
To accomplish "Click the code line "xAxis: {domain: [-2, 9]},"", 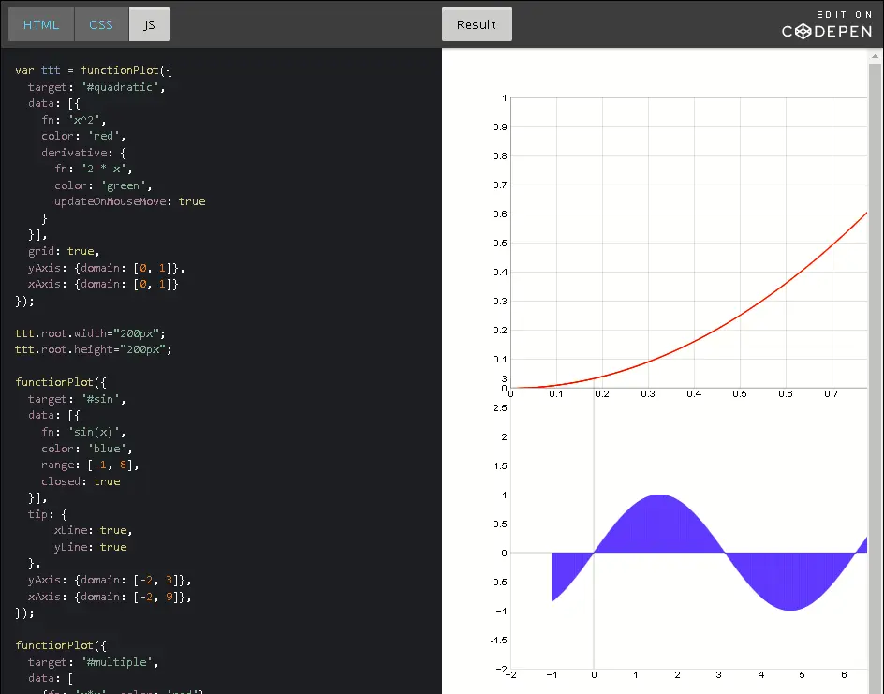I will (110, 597).
